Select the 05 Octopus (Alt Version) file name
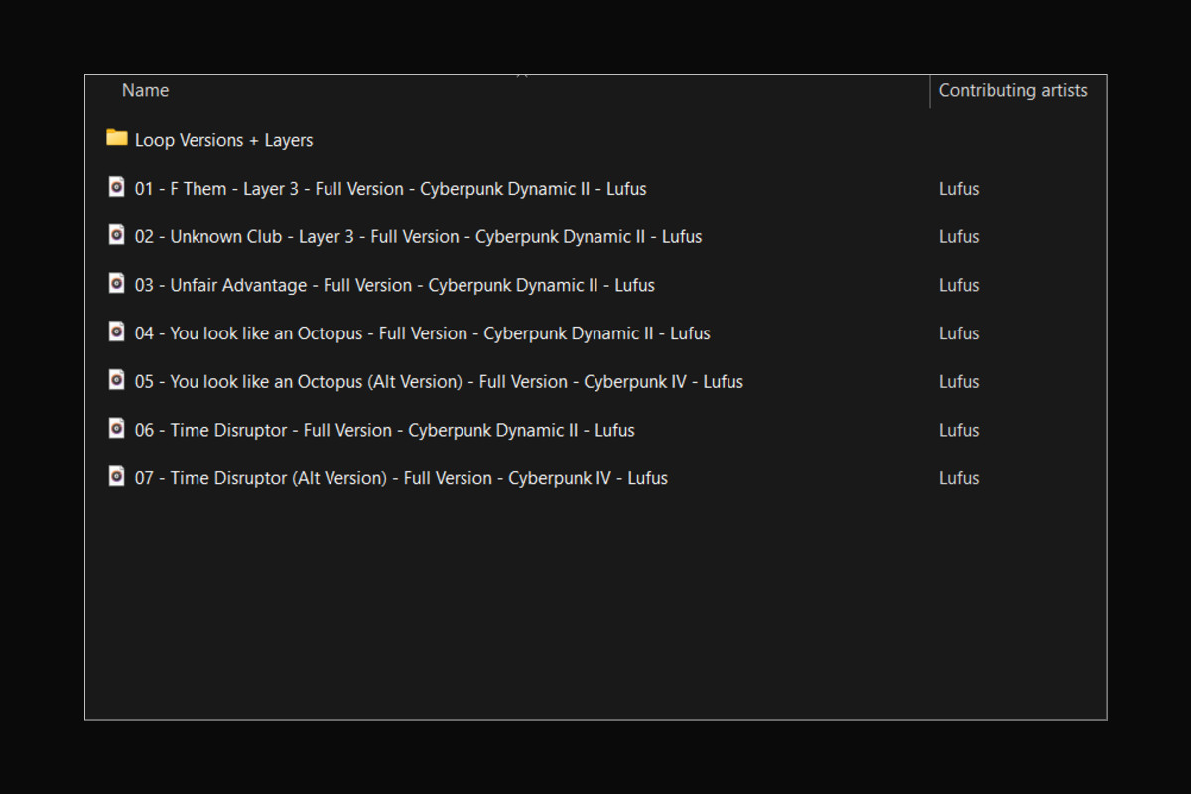Viewport: 1191px width, 794px height. [439, 382]
